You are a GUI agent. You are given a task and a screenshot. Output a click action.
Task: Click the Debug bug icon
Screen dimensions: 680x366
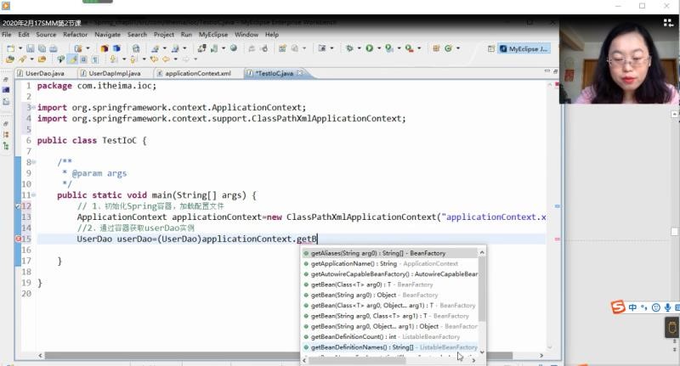coord(349,48)
